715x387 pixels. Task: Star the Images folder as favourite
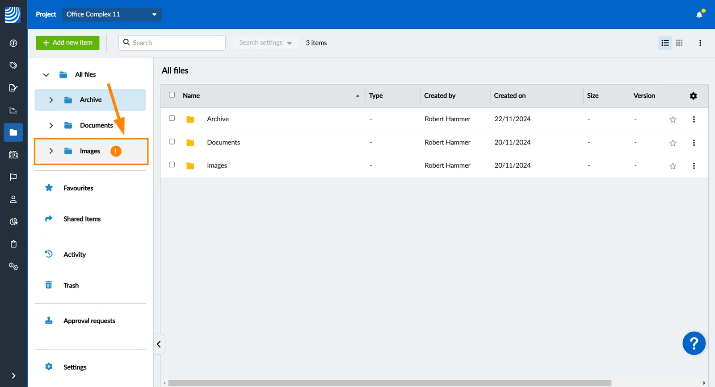pos(673,166)
